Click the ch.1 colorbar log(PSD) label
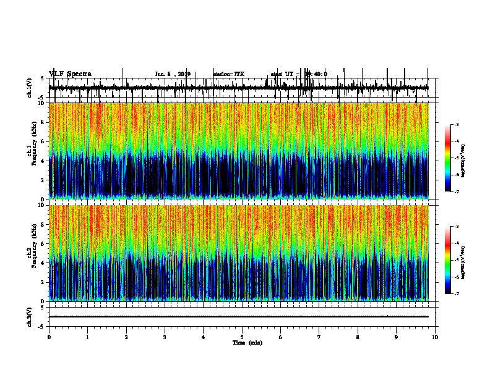Viewport: 490px width, 378px height. click(x=463, y=161)
